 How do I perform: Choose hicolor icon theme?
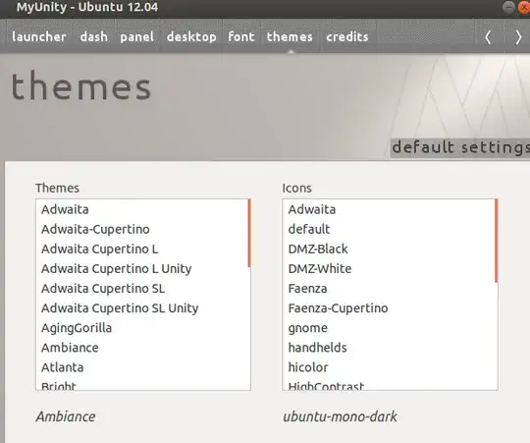point(389,367)
